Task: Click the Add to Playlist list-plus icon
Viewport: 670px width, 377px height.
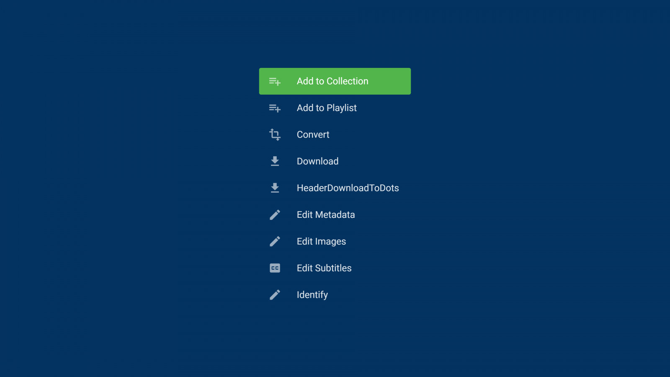Action: click(275, 108)
